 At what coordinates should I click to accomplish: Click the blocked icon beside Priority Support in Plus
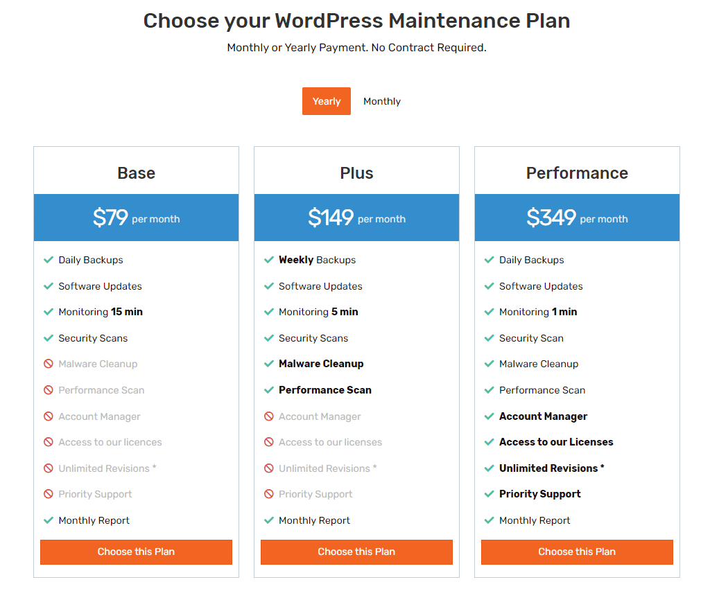(x=269, y=494)
